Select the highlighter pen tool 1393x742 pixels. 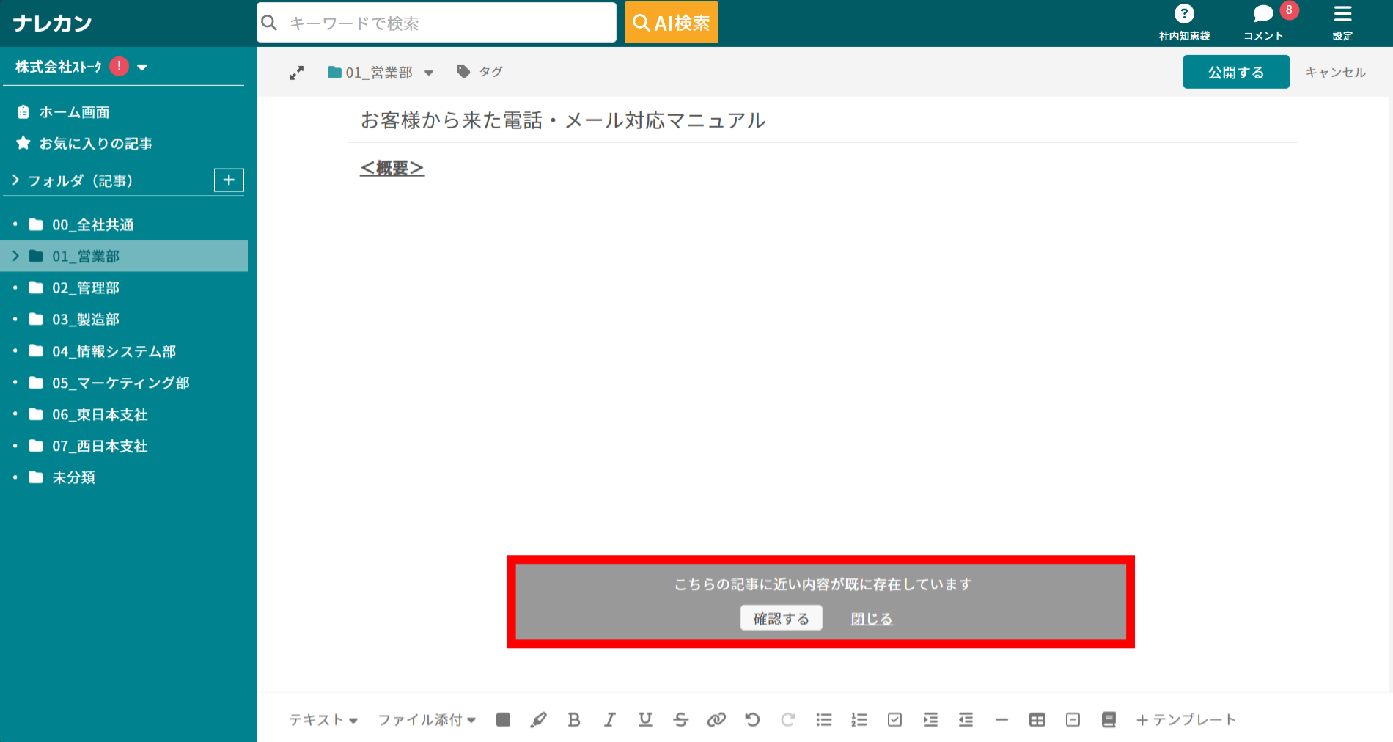click(x=539, y=719)
